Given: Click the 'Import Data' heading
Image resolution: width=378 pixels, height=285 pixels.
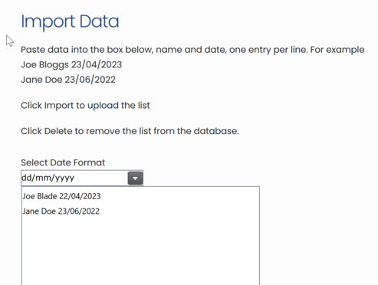Looking at the screenshot, I should pos(70,21).
